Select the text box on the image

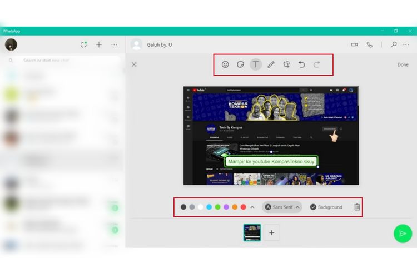[x=271, y=161]
